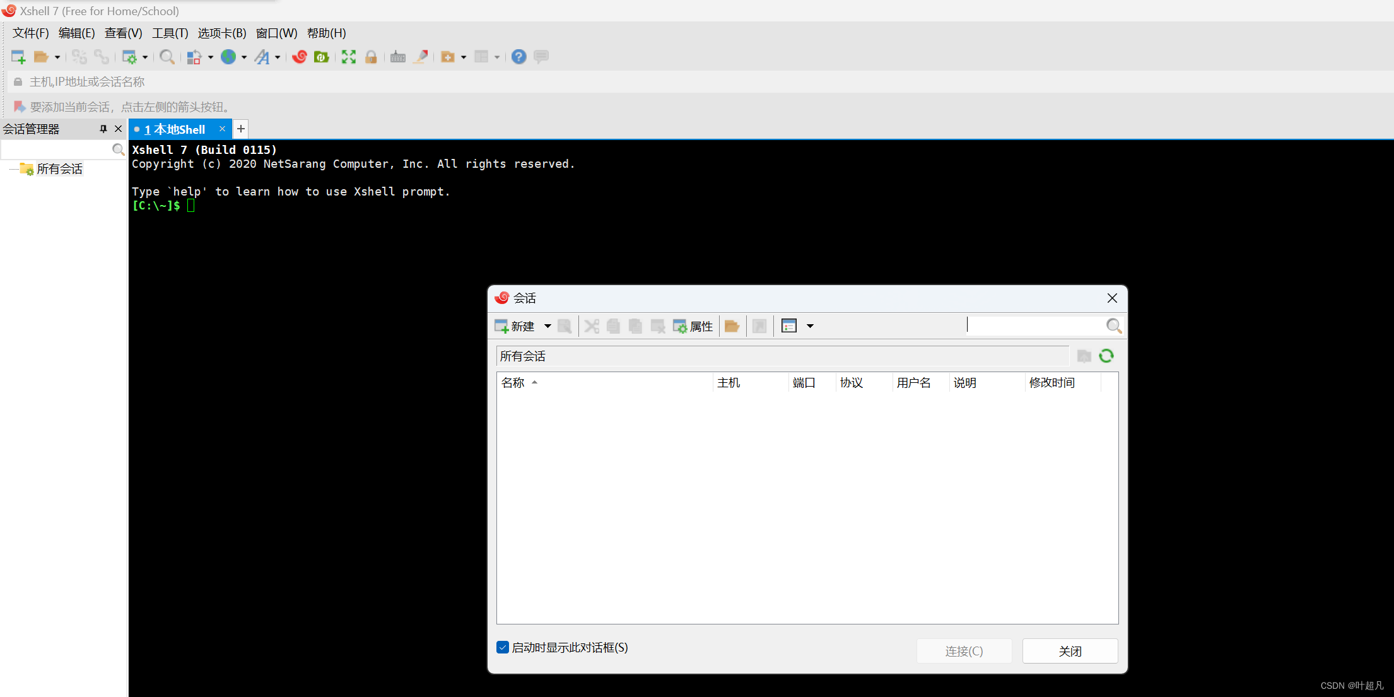Click the red swirl Xshell icon in toolbar

coord(300,57)
